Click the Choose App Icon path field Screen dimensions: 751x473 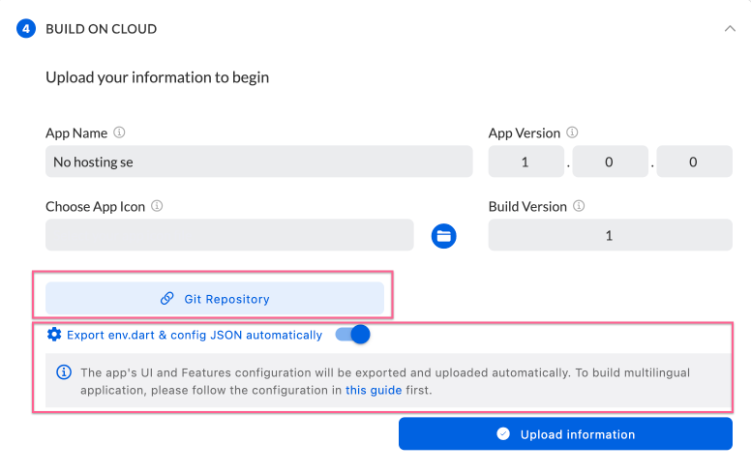pyautogui.click(x=229, y=235)
